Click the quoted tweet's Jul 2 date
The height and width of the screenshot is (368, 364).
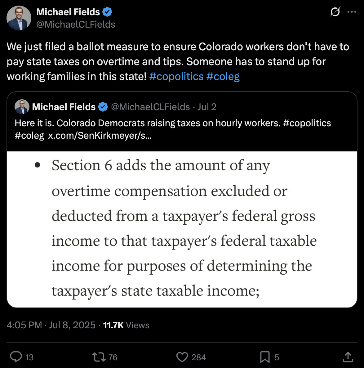pos(207,107)
